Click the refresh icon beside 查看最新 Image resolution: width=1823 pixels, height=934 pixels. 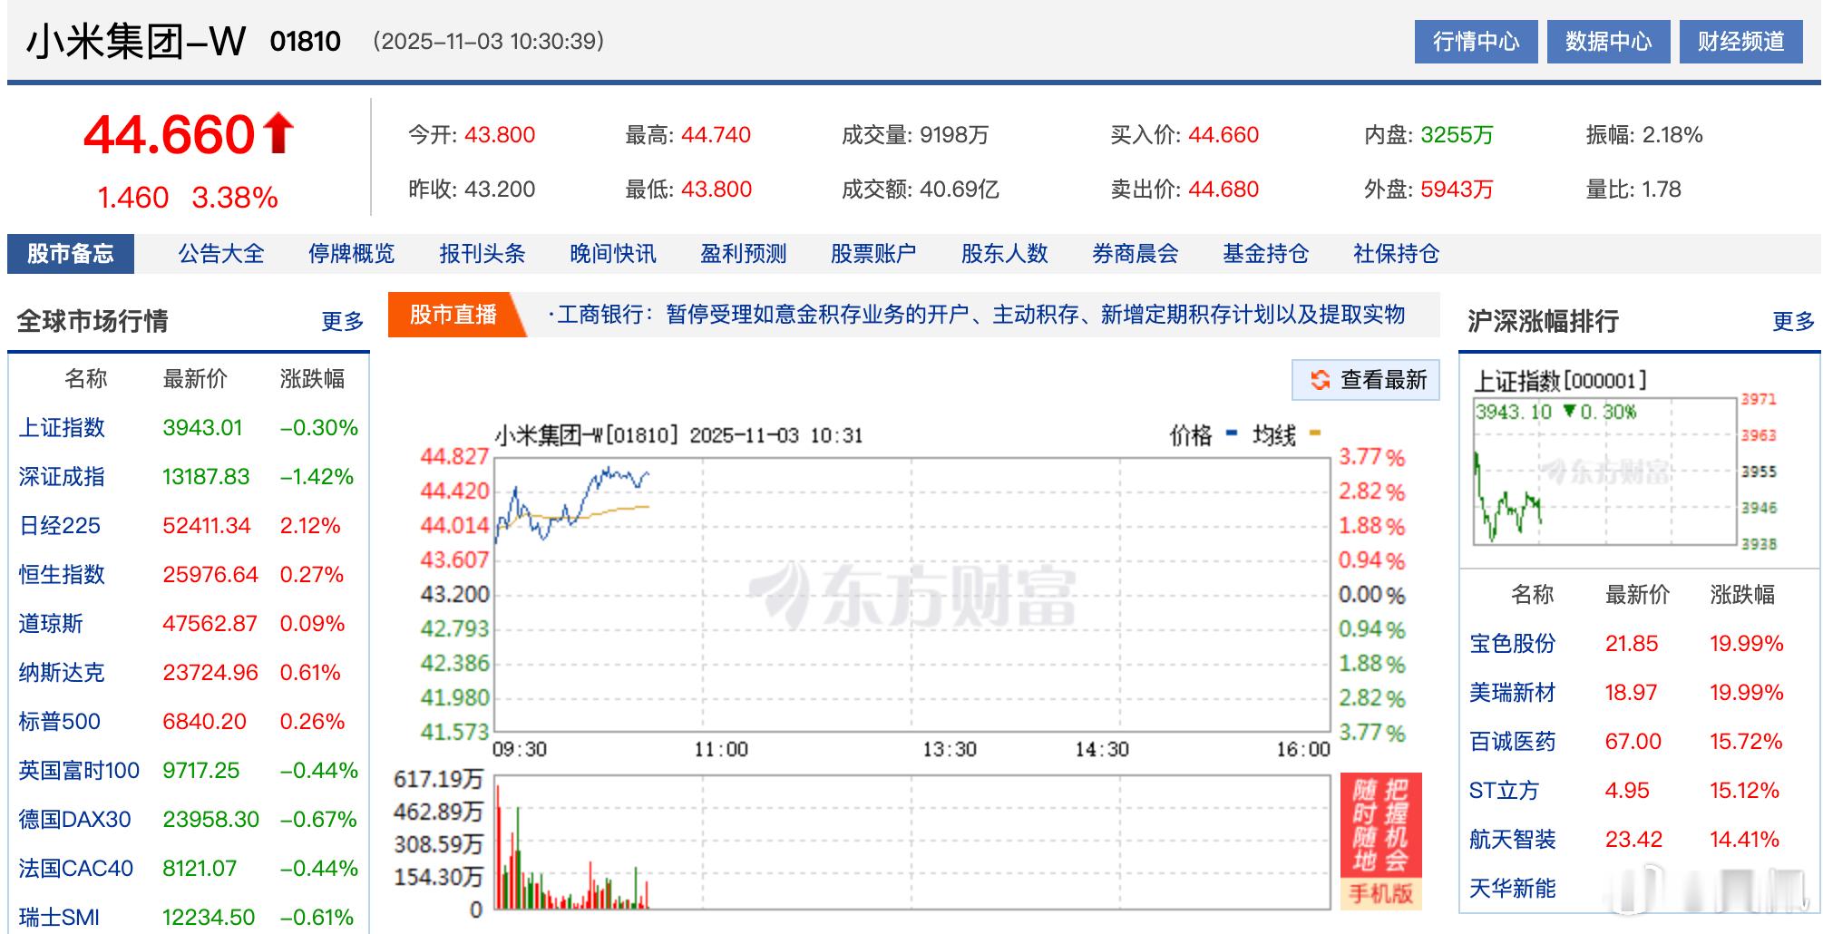tap(1321, 381)
